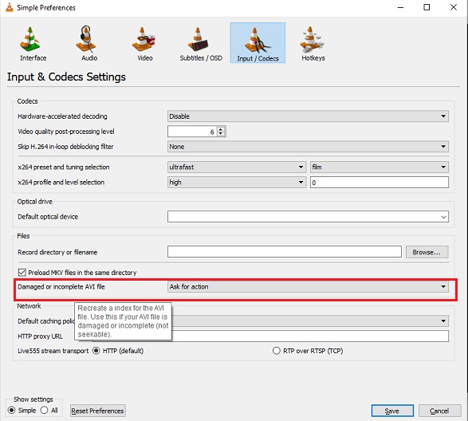This screenshot has height=421, width=468.
Task: Click the 'Live555 stream transport' label
Action: click(x=53, y=351)
